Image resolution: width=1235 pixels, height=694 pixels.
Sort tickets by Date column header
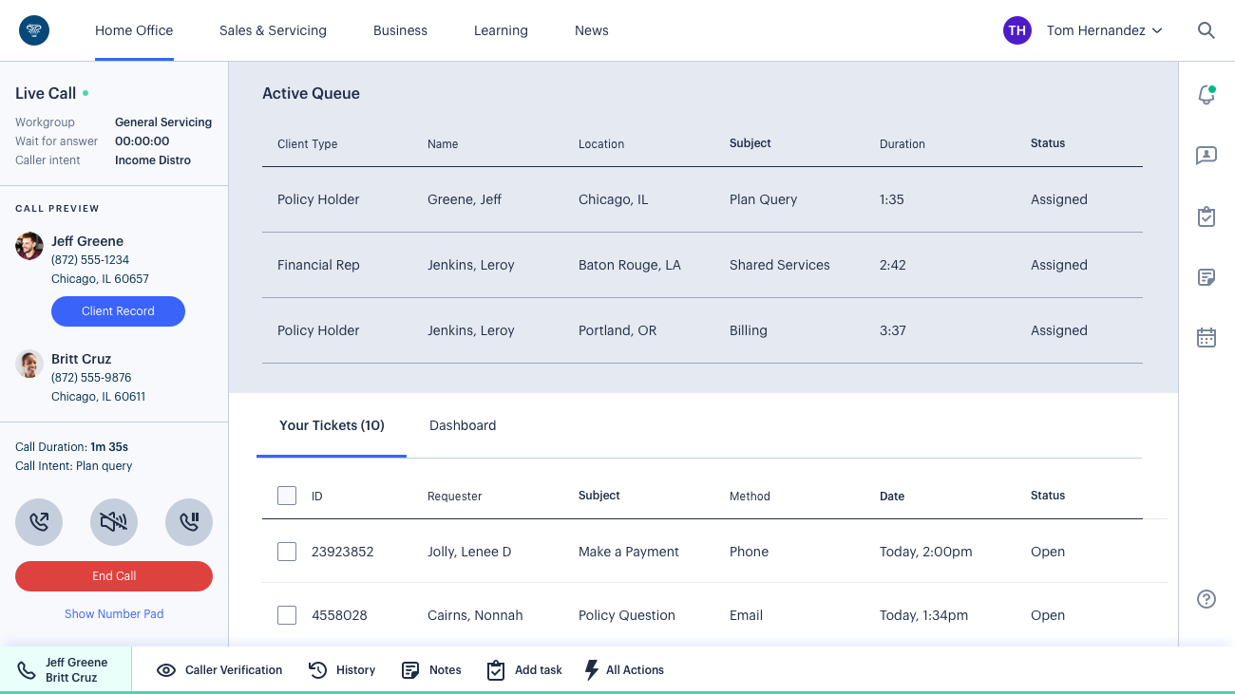(x=892, y=497)
